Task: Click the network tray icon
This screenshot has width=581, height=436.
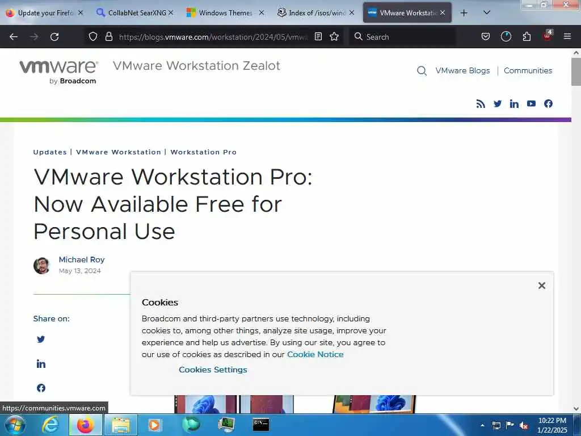Action: (496, 425)
